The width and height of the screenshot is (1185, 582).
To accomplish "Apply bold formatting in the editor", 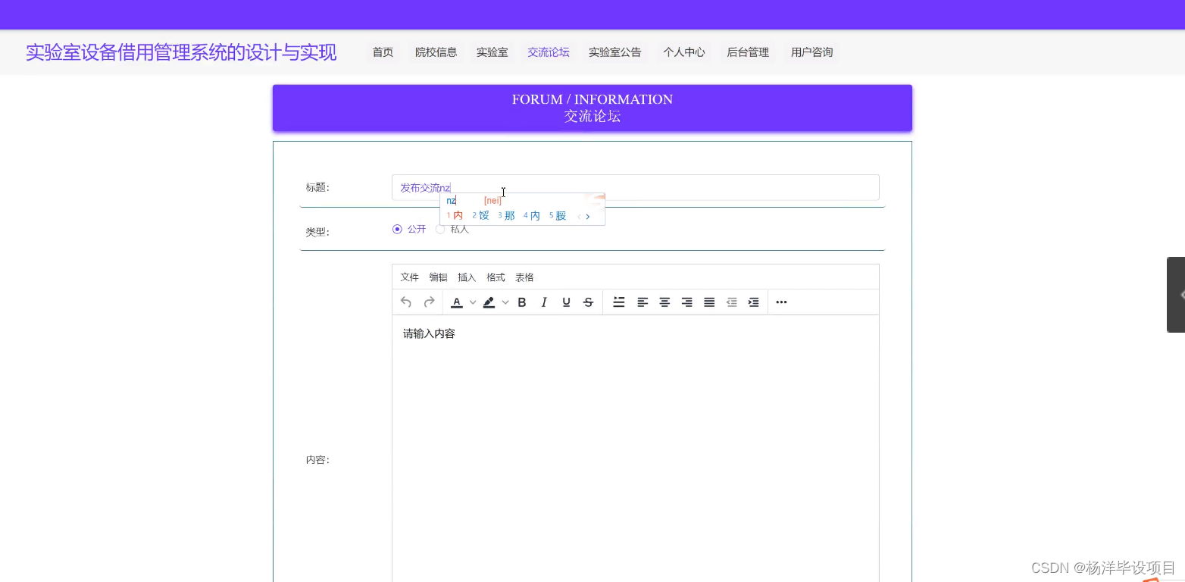I will 521,302.
